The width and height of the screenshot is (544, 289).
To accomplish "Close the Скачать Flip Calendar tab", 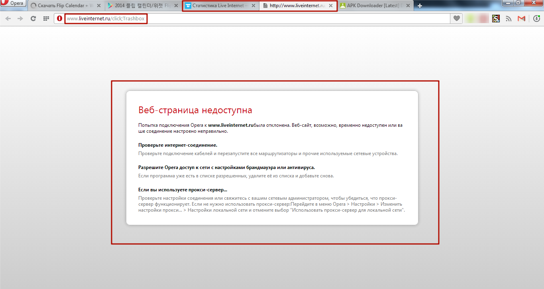I will (99, 6).
